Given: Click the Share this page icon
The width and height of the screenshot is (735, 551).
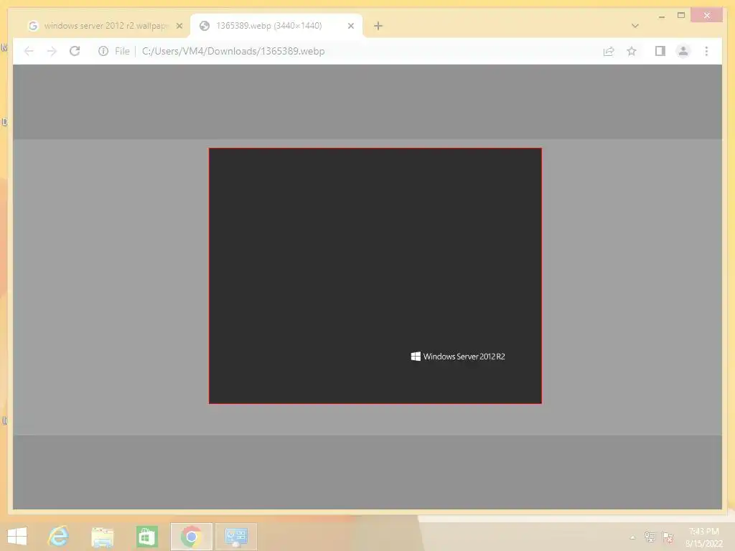Looking at the screenshot, I should [609, 51].
